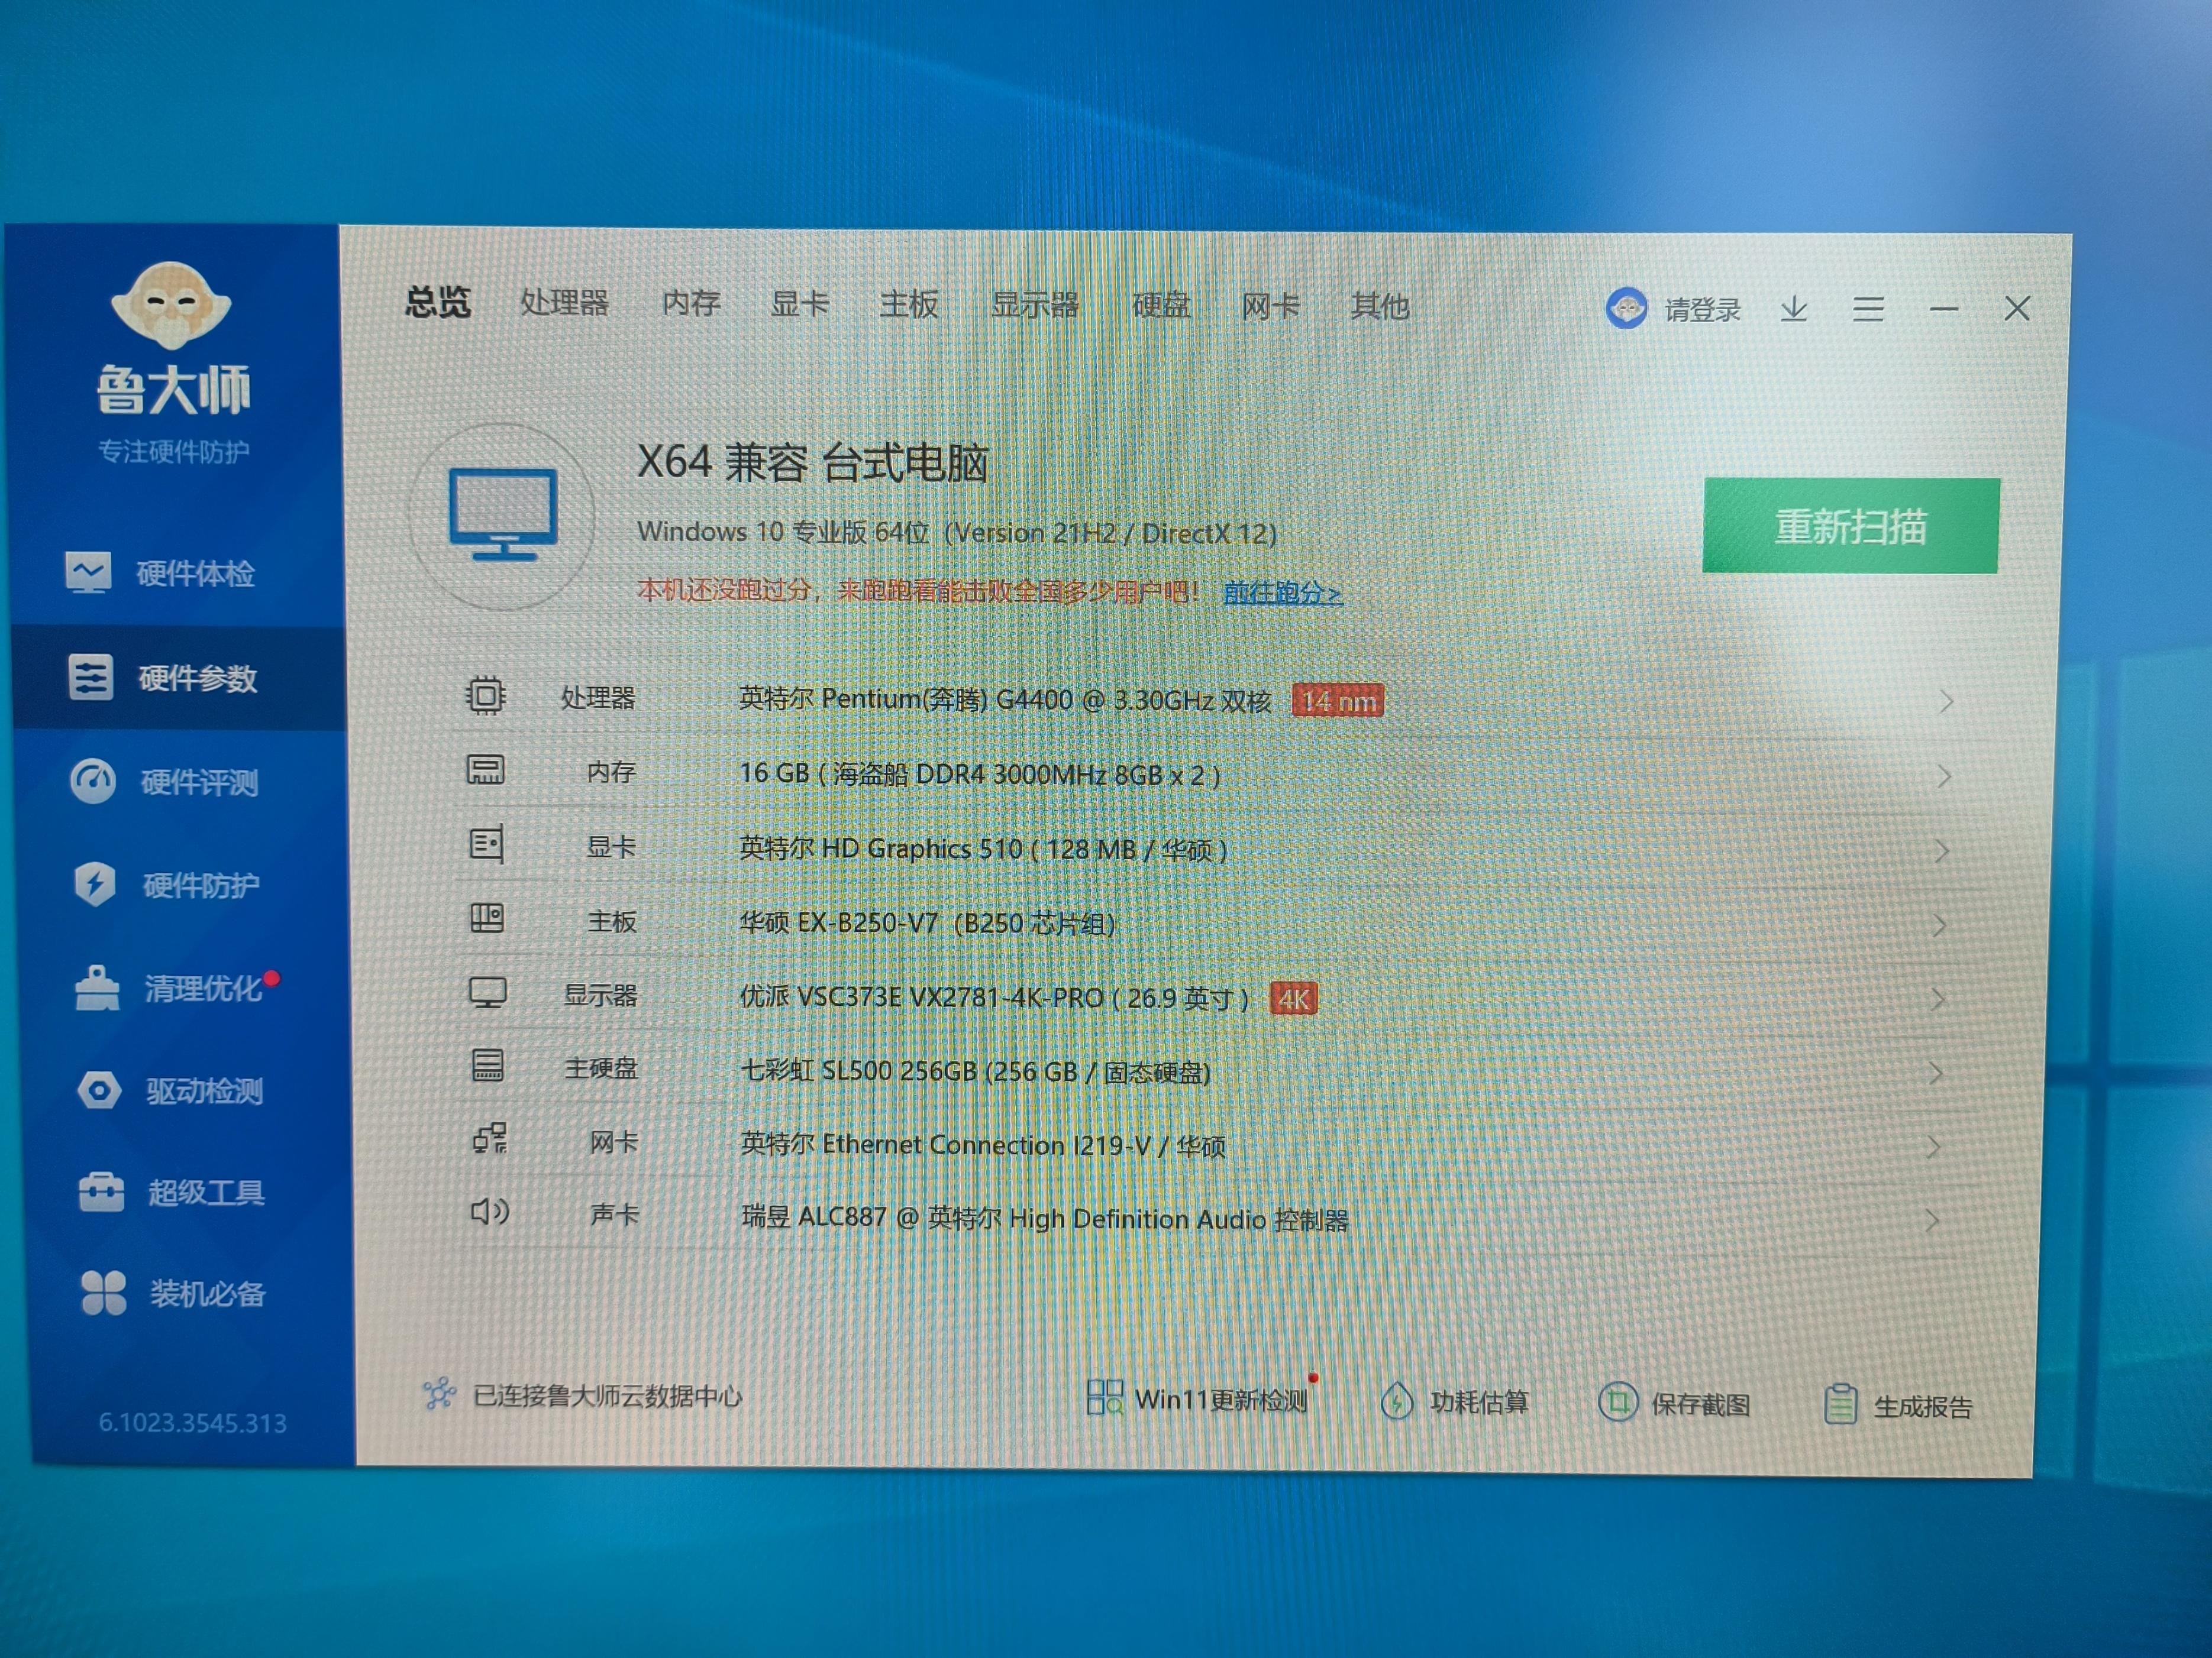Click the 4K display badge
Screen dimensions: 2212x1658
pyautogui.click(x=1294, y=998)
